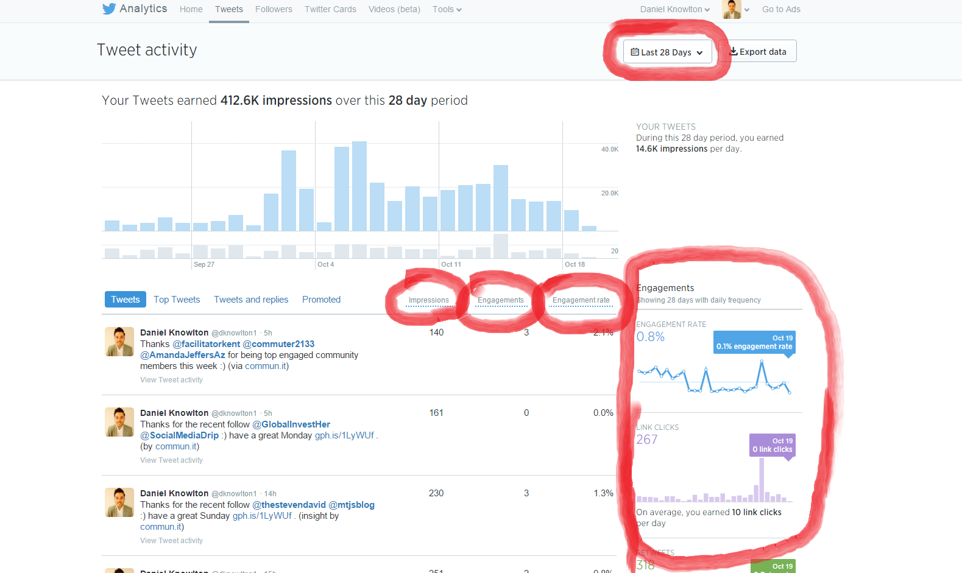
Task: Click the tallest impressions bar in chart
Action: (x=359, y=186)
